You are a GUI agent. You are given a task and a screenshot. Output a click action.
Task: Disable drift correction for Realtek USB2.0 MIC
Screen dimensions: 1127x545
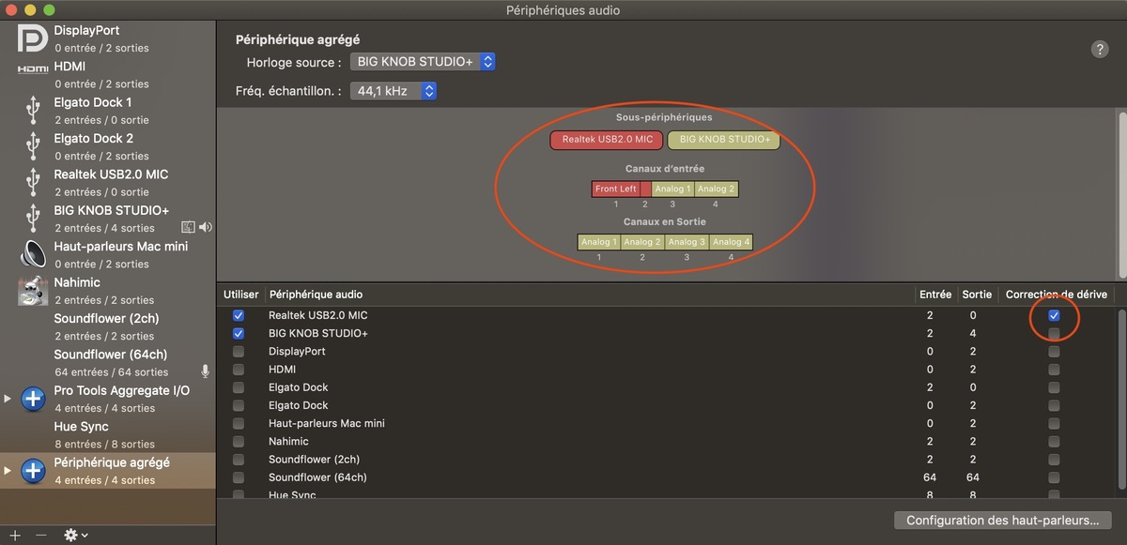(1054, 316)
